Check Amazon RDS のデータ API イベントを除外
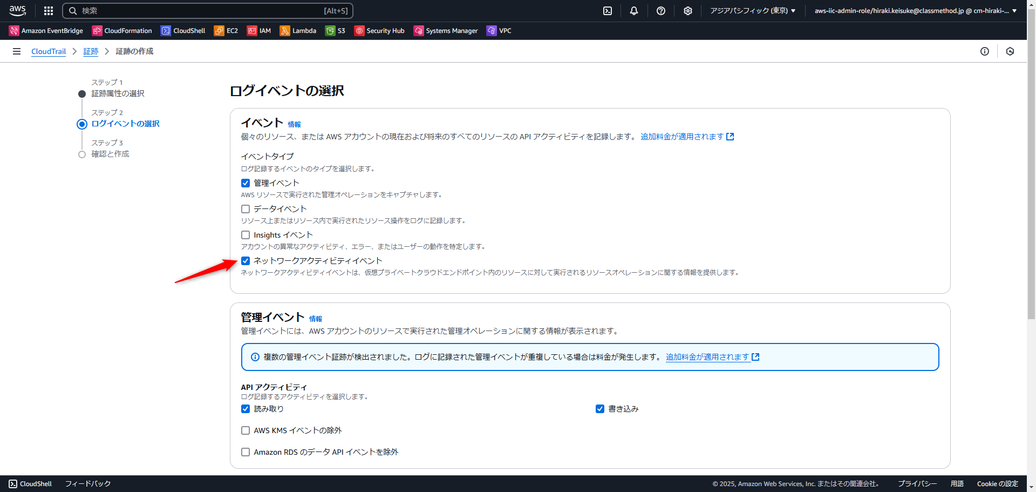 pyautogui.click(x=246, y=452)
